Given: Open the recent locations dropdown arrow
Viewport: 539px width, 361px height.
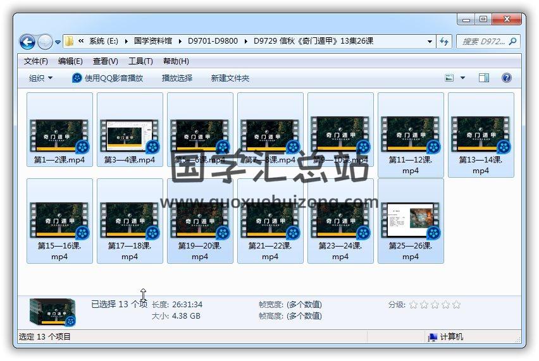Looking at the screenshot, I should (x=58, y=42).
